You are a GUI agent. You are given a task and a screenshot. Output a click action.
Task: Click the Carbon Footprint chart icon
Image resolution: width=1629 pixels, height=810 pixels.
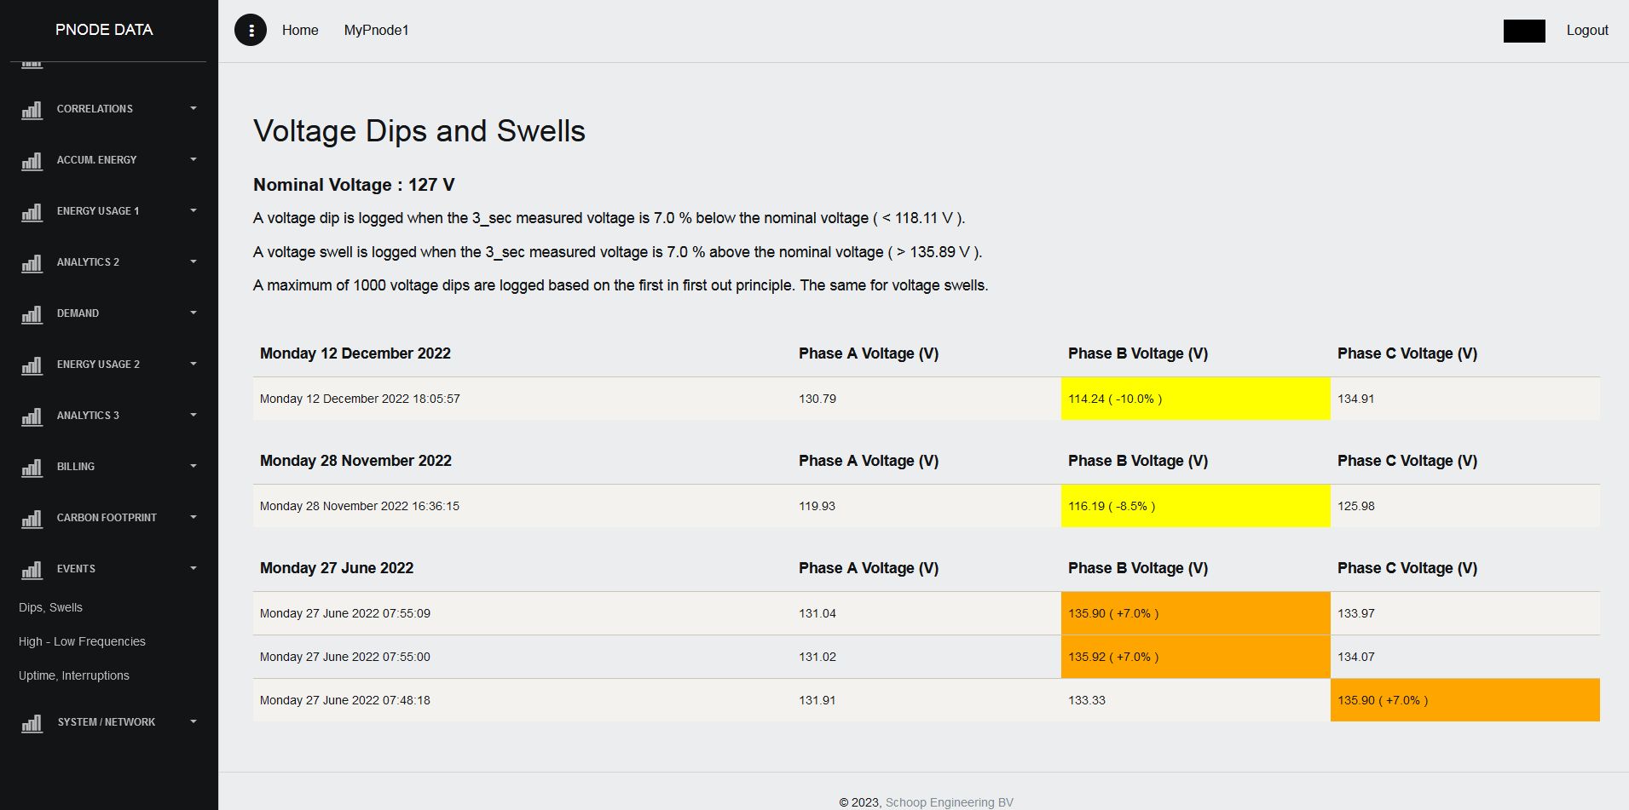32,519
